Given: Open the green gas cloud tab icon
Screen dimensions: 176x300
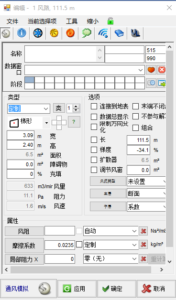Looking at the screenshot, I should pyautogui.click(x=87, y=33).
